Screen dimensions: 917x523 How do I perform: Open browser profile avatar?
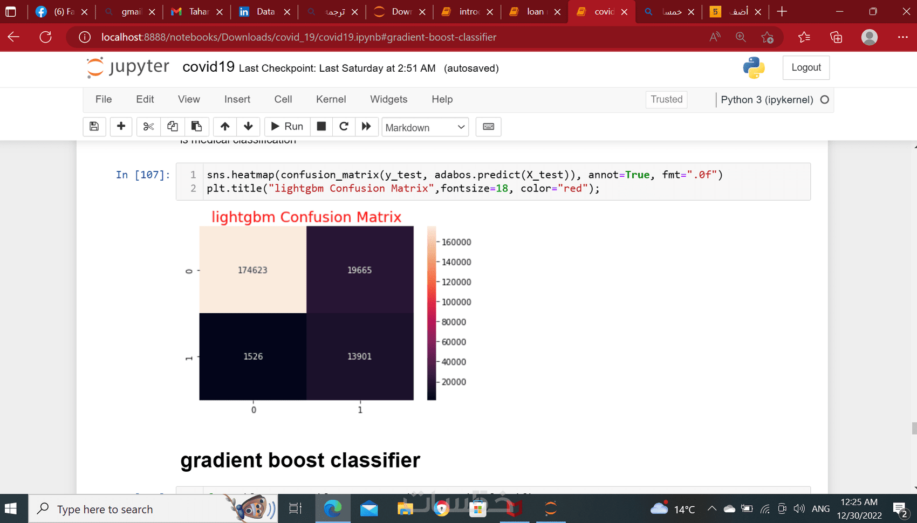(x=870, y=37)
